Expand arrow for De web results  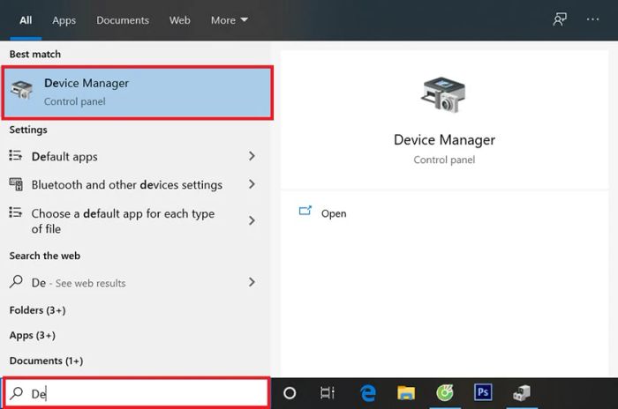252,282
